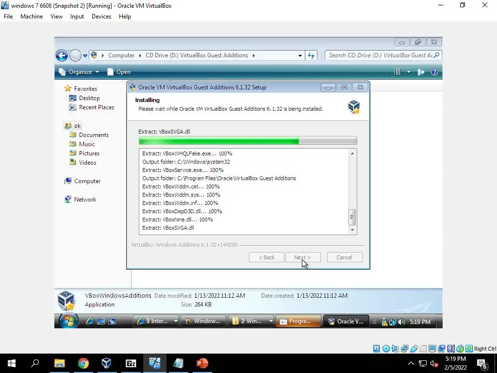This screenshot has height=373, width=497.
Task: Open the View menu
Action: pos(56,17)
